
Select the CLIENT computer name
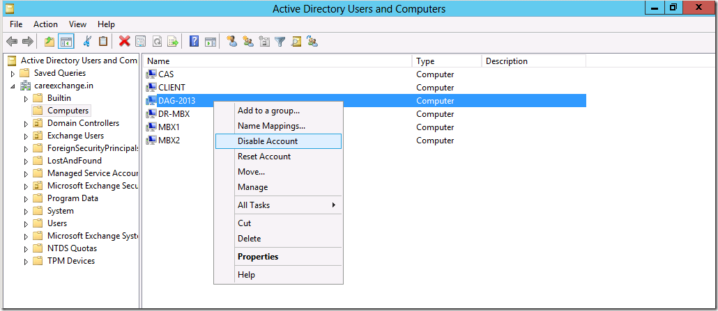tap(171, 88)
